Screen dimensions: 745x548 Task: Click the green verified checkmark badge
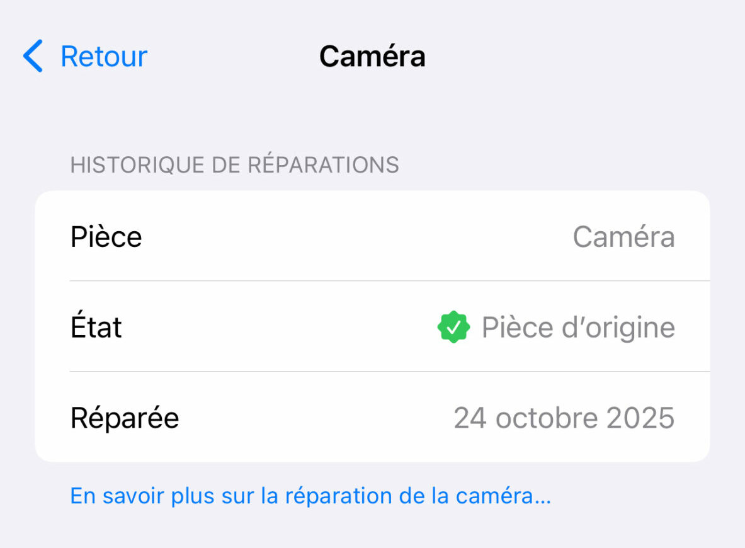pyautogui.click(x=453, y=328)
